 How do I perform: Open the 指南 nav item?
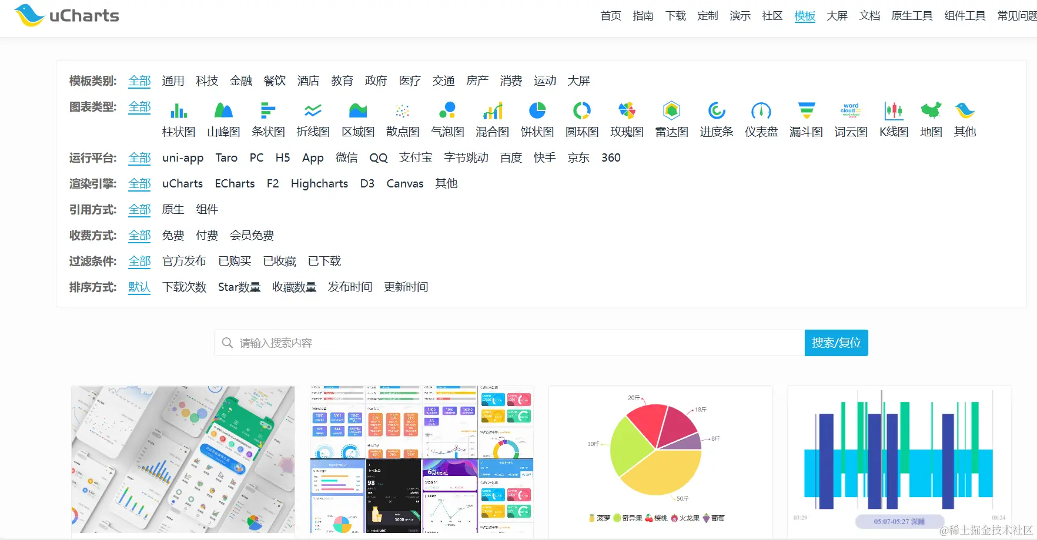pos(643,16)
